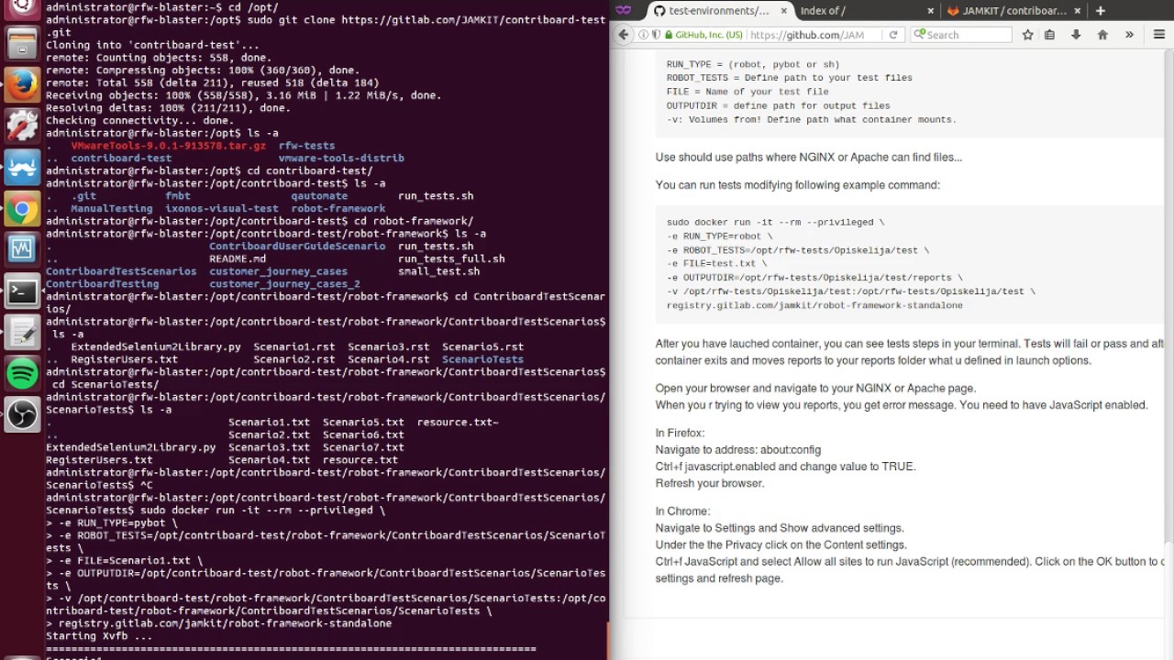
Task: Click 'ContriboardUserGuideScenario' directory in terminal
Action: point(297,246)
